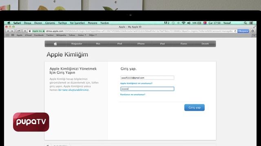The height and width of the screenshot is (146, 261).
Task: Open the Apple bookmark in favorites bar
Action: coord(19,35)
